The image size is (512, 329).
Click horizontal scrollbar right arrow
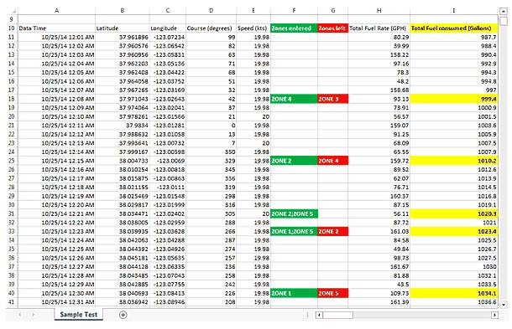point(494,315)
